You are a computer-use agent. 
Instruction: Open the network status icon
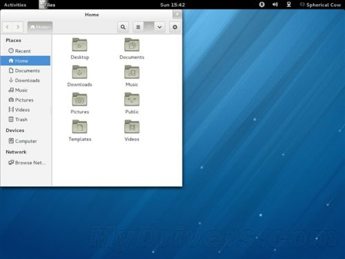(289, 5)
